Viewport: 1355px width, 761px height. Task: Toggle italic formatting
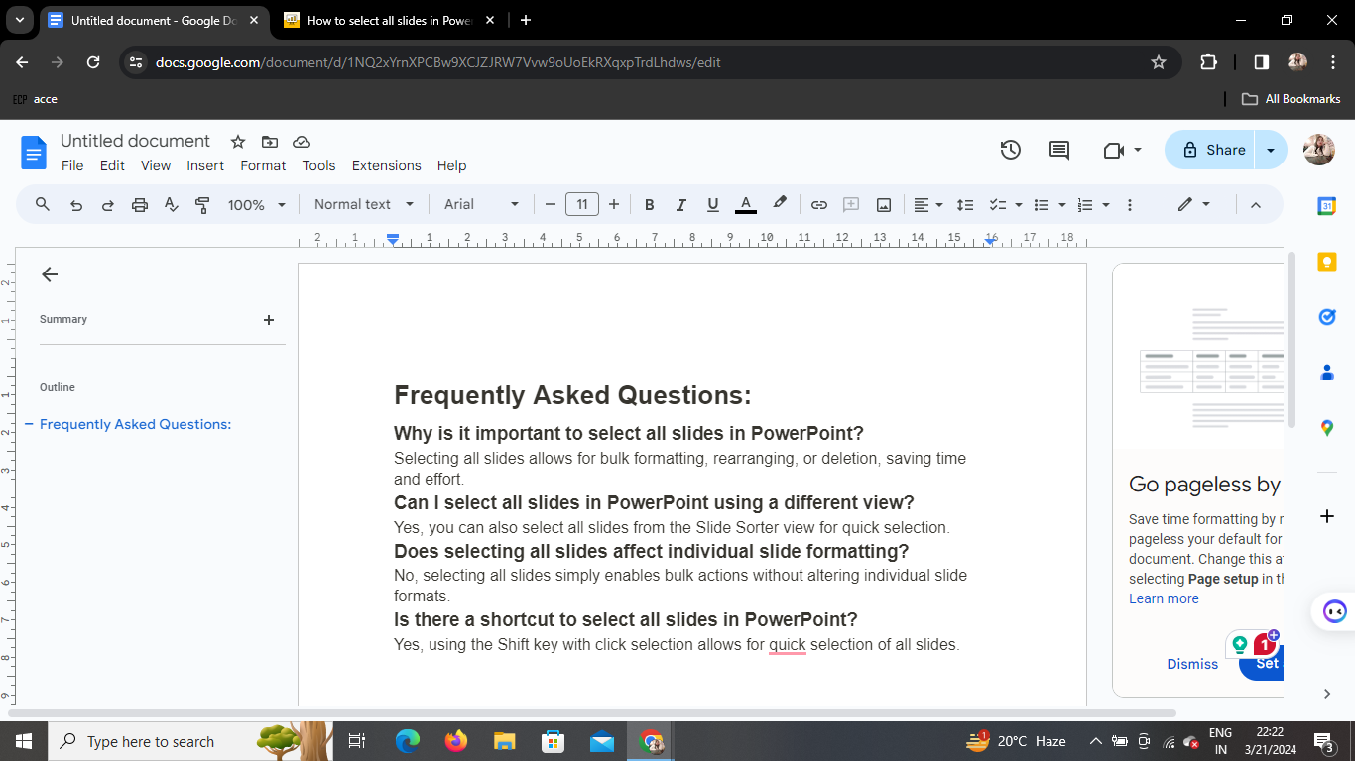pyautogui.click(x=681, y=205)
